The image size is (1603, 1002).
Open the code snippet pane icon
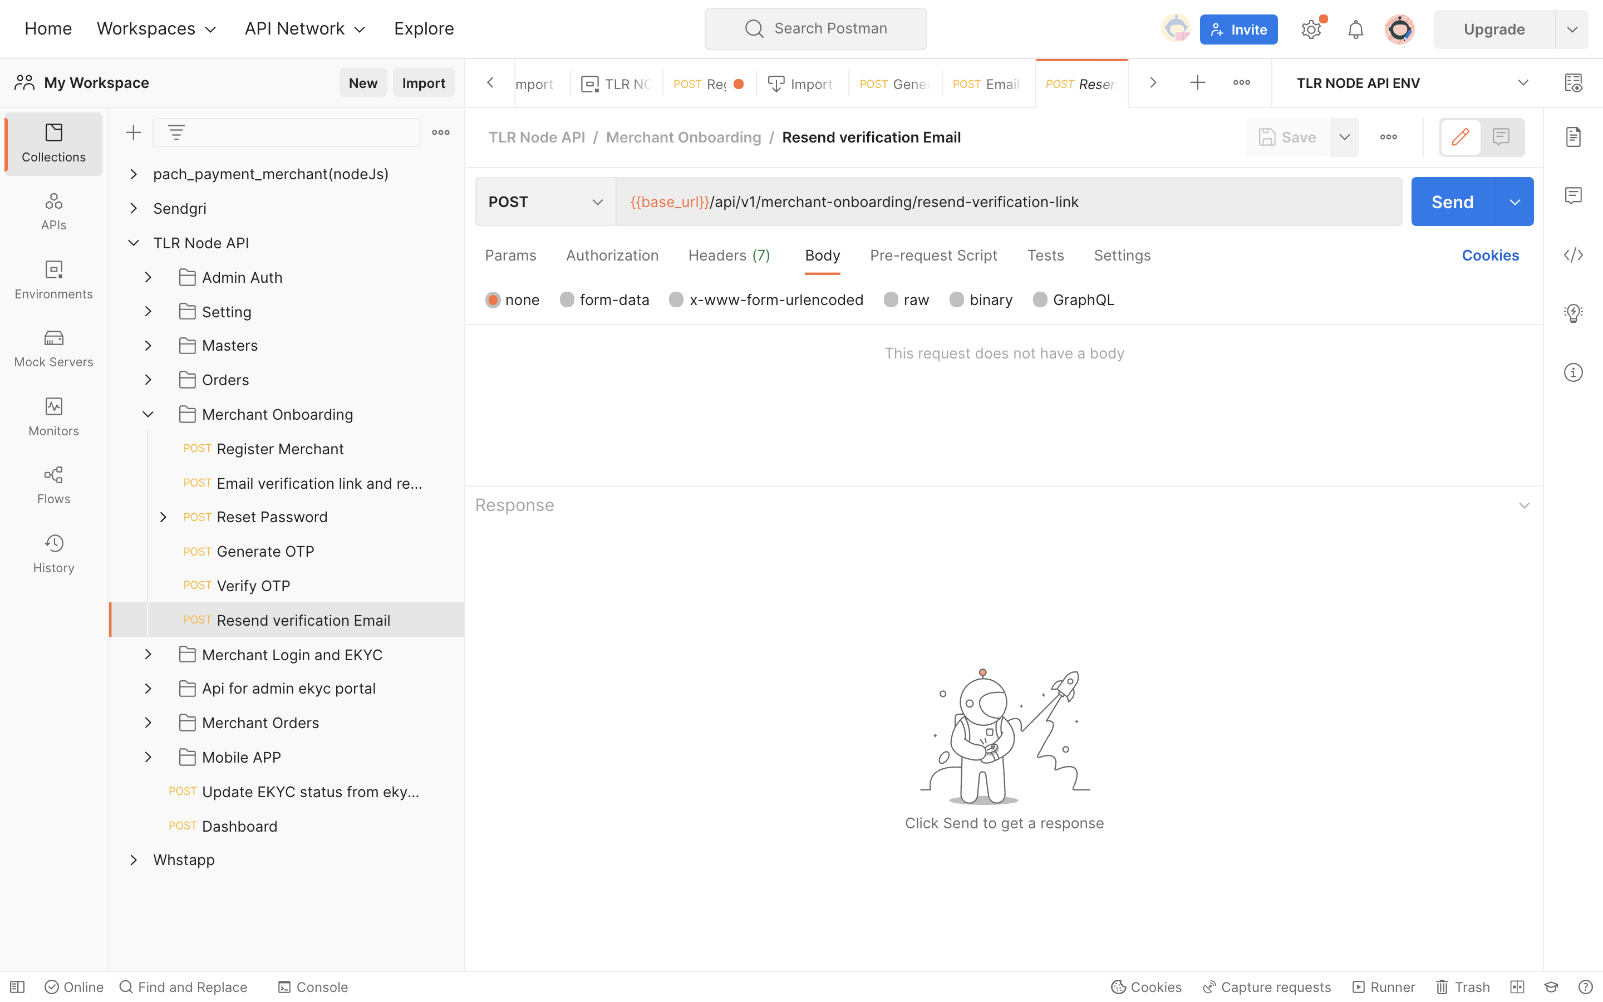(1574, 255)
